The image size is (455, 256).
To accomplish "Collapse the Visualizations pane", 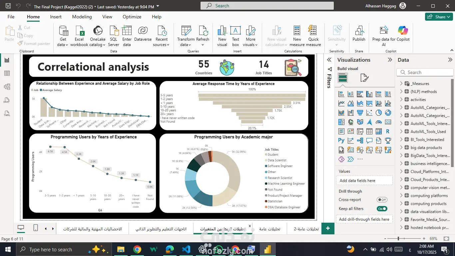I will 390,60.
